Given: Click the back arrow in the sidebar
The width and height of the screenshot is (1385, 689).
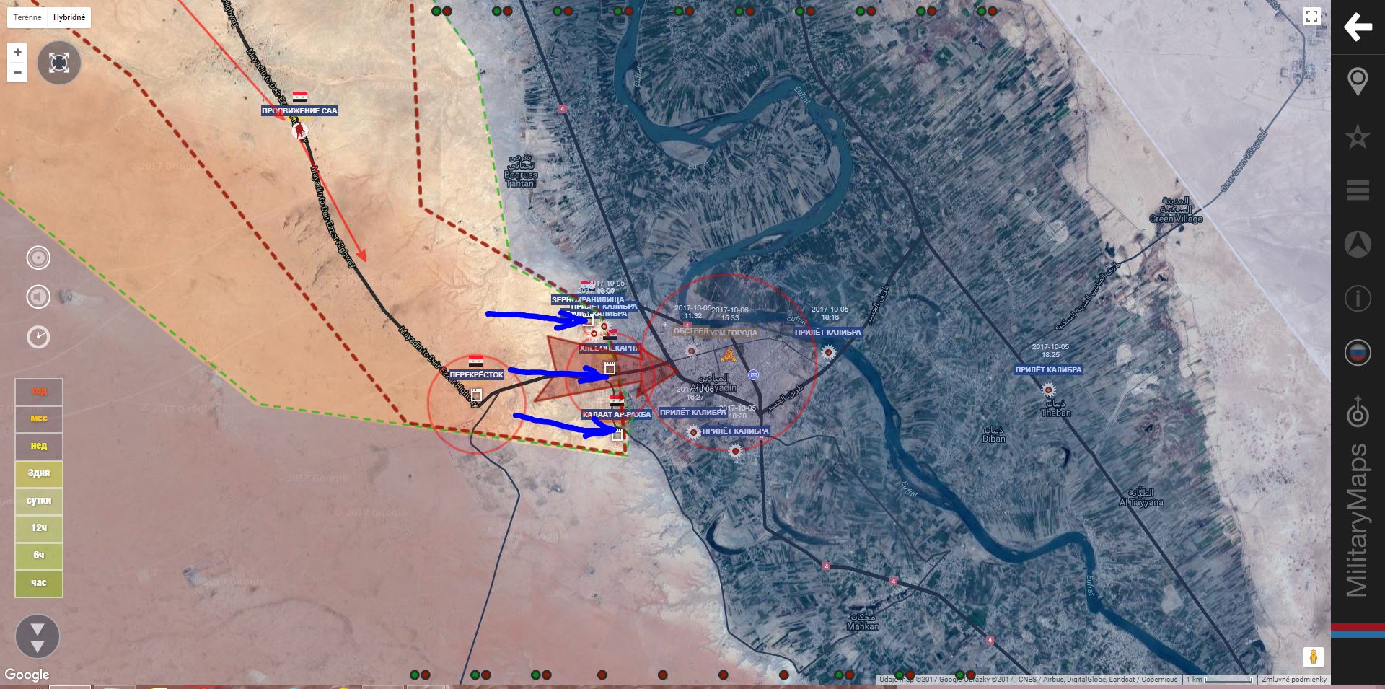Looking at the screenshot, I should point(1357,27).
